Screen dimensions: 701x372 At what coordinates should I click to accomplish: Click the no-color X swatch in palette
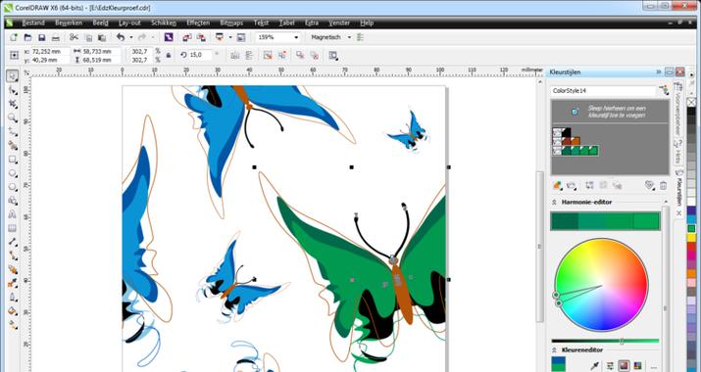[x=691, y=102]
